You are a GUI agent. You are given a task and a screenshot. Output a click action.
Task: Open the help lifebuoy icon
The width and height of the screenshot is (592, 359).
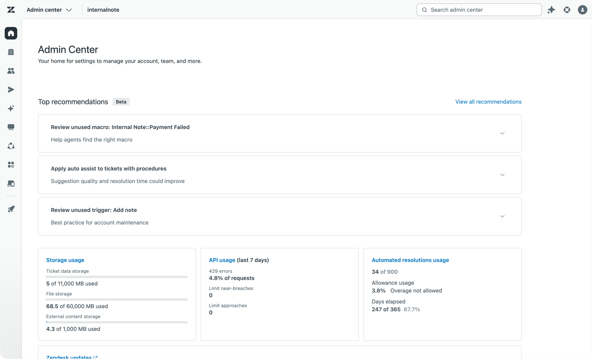[x=567, y=10]
